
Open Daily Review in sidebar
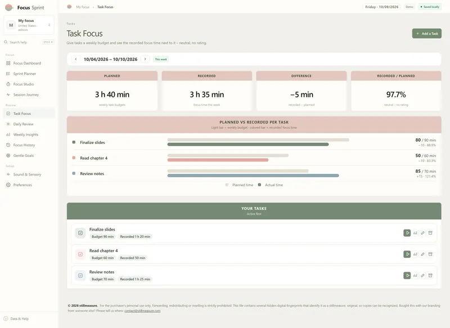click(29, 124)
